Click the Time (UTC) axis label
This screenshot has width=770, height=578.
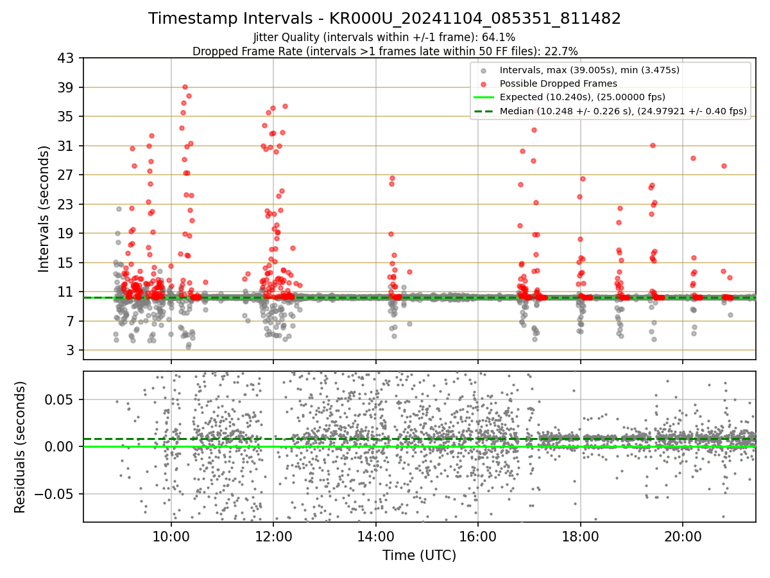tap(419, 556)
